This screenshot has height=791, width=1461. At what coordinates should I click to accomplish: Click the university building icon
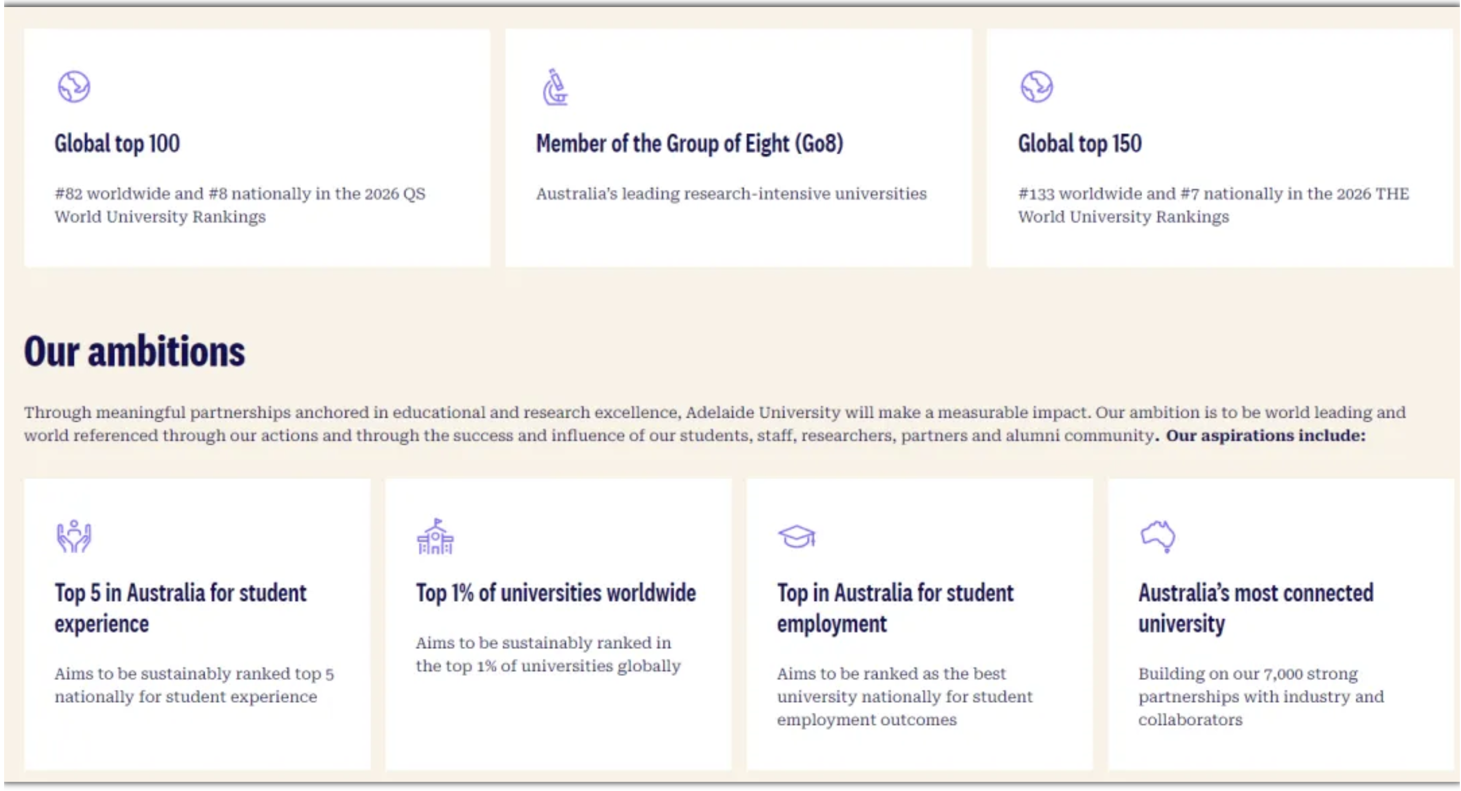(435, 536)
